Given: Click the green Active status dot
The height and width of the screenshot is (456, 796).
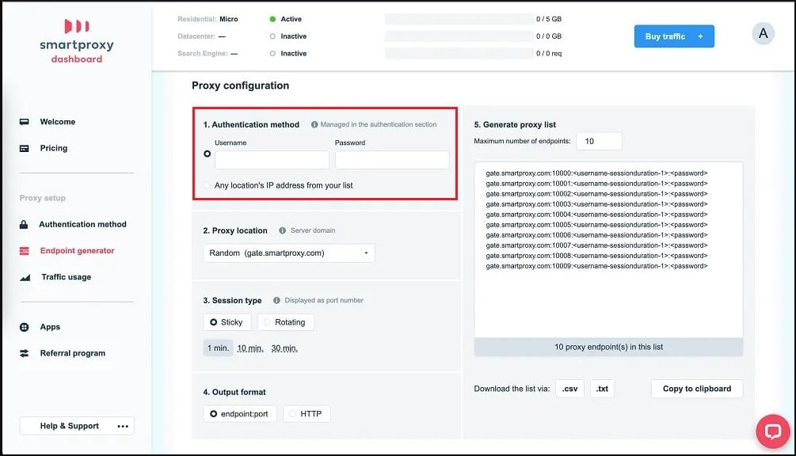Looking at the screenshot, I should click(x=272, y=19).
